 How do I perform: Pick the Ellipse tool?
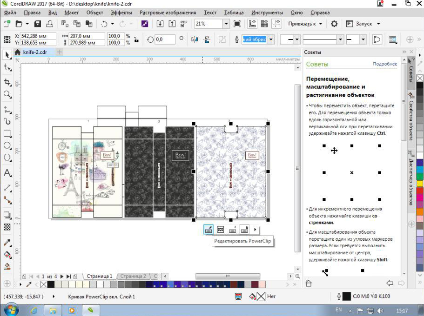tap(7, 145)
